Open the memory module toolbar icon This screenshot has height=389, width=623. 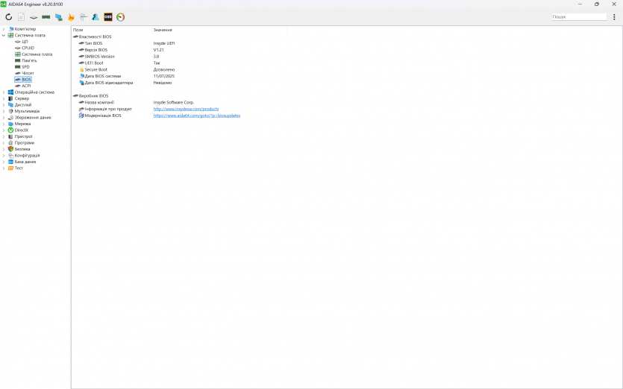click(46, 17)
